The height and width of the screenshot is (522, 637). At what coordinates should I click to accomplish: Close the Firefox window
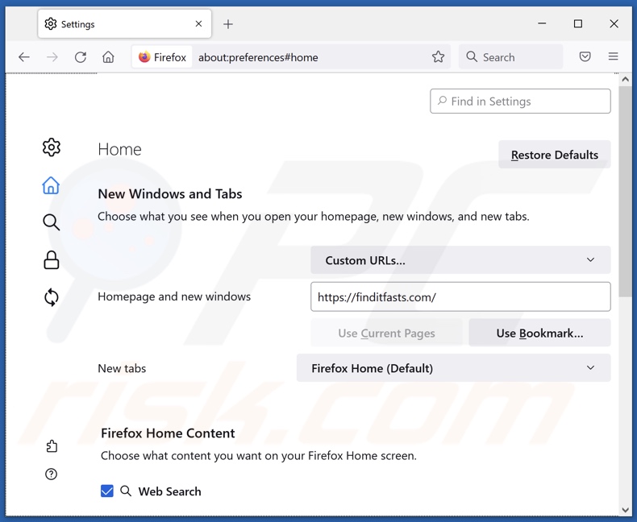click(614, 23)
